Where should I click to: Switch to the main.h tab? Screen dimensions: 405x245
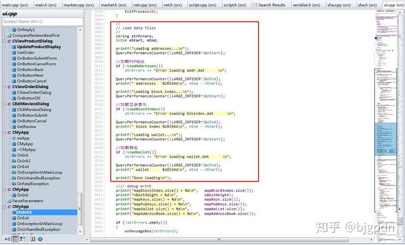(x=46, y=4)
